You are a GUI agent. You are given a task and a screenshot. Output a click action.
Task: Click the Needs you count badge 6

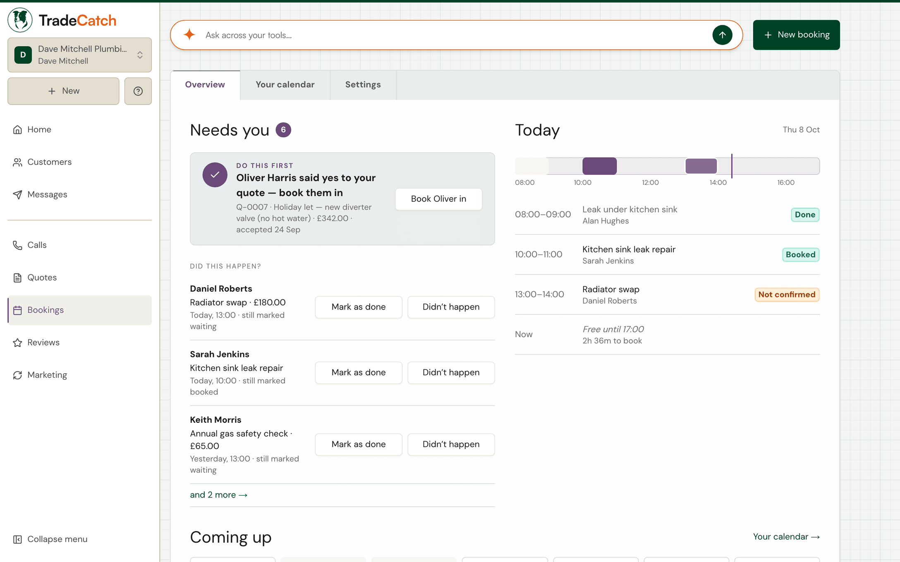click(283, 130)
